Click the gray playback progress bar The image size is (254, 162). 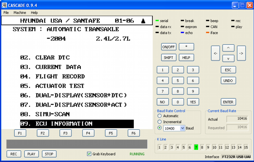coord(77,144)
